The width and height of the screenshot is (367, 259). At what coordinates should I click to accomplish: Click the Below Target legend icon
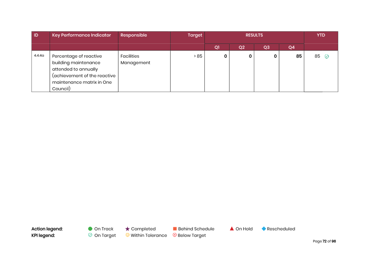click(x=175, y=235)
